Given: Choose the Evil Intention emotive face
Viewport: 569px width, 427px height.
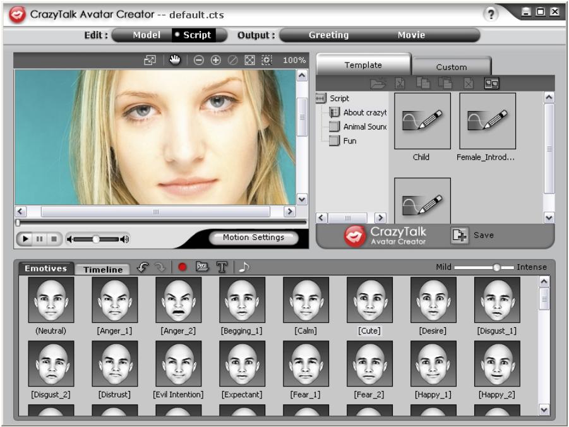Looking at the screenshot, I should click(179, 363).
